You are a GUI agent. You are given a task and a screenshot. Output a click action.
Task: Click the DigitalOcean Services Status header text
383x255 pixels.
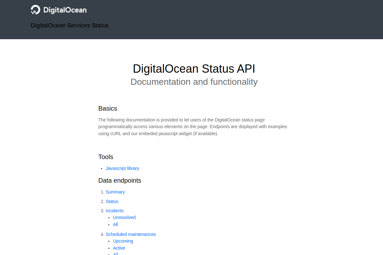coord(70,25)
